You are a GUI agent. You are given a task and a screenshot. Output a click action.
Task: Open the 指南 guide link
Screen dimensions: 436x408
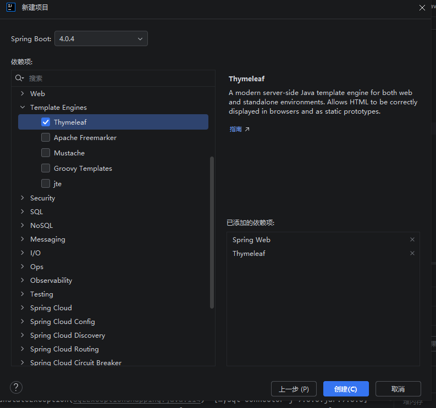235,129
